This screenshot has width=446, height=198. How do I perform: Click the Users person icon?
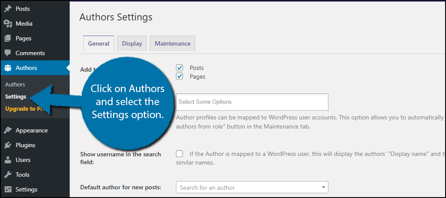pyautogui.click(x=8, y=160)
